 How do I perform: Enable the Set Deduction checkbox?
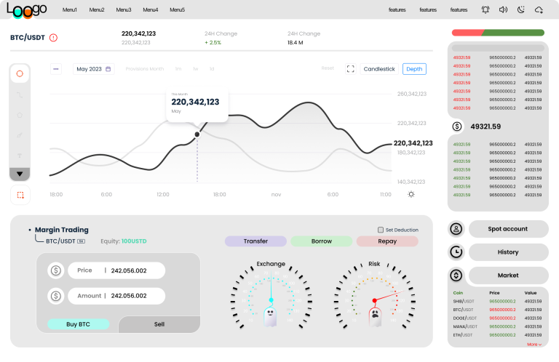381,230
